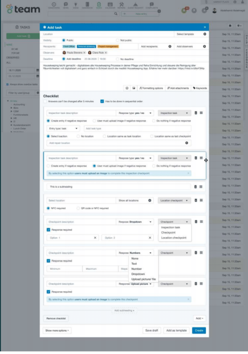Open the 'Add subheading' dropdown
Image resolution: width=248 pixels, height=354 pixels.
(124, 311)
